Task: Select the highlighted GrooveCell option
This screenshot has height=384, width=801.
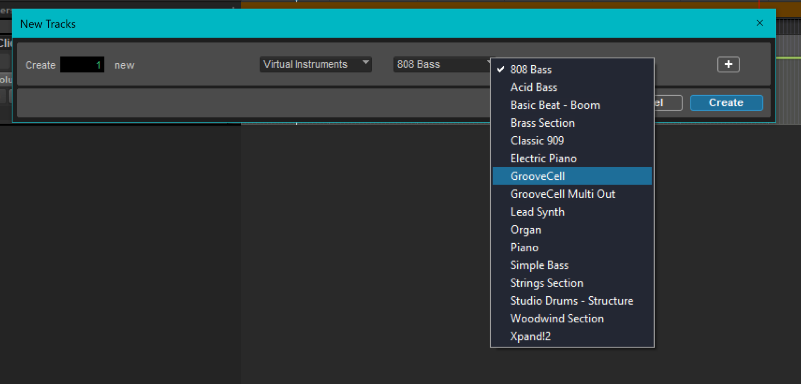Action: point(537,176)
